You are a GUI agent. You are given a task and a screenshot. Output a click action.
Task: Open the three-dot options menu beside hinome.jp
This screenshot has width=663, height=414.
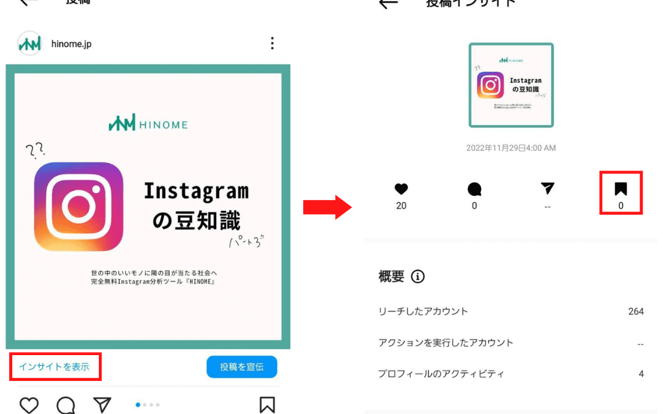coord(272,43)
